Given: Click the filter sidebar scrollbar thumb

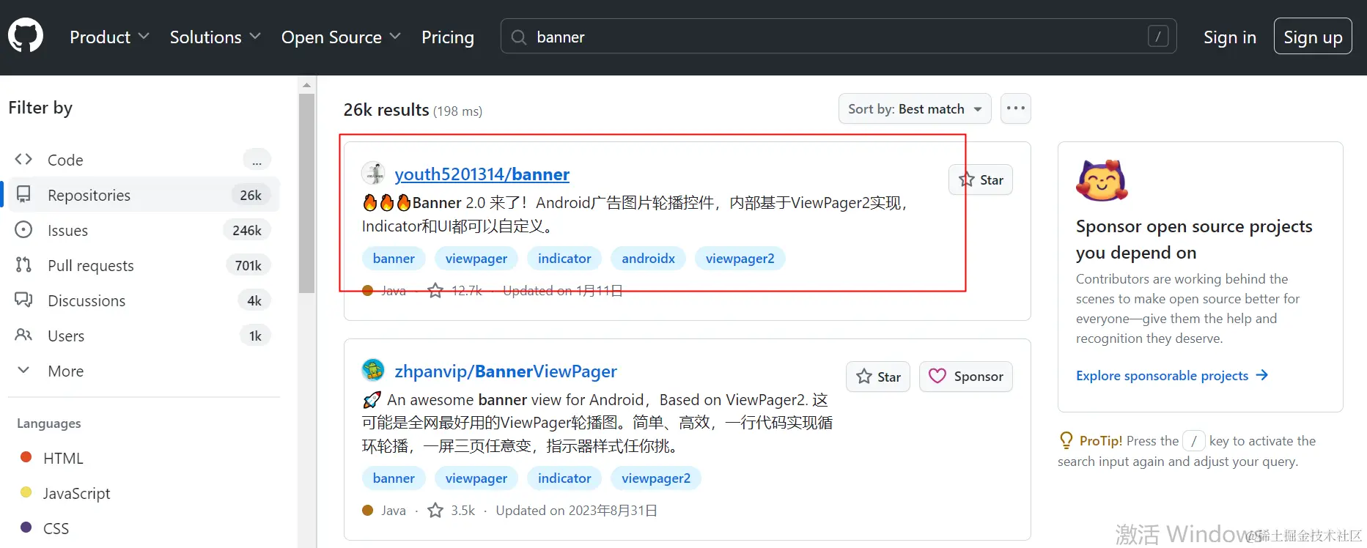Looking at the screenshot, I should (306, 193).
